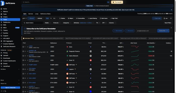
Task: Click the Downloads icon
Action: [1, 58]
